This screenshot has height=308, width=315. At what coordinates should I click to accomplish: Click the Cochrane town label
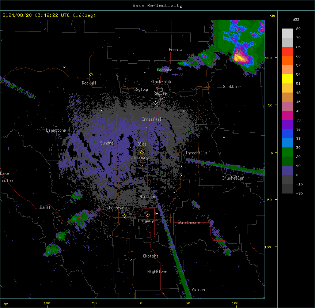coord(118,208)
